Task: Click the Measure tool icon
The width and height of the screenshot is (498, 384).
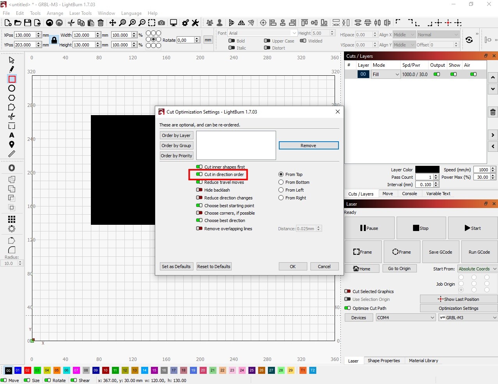Action: 11,154
